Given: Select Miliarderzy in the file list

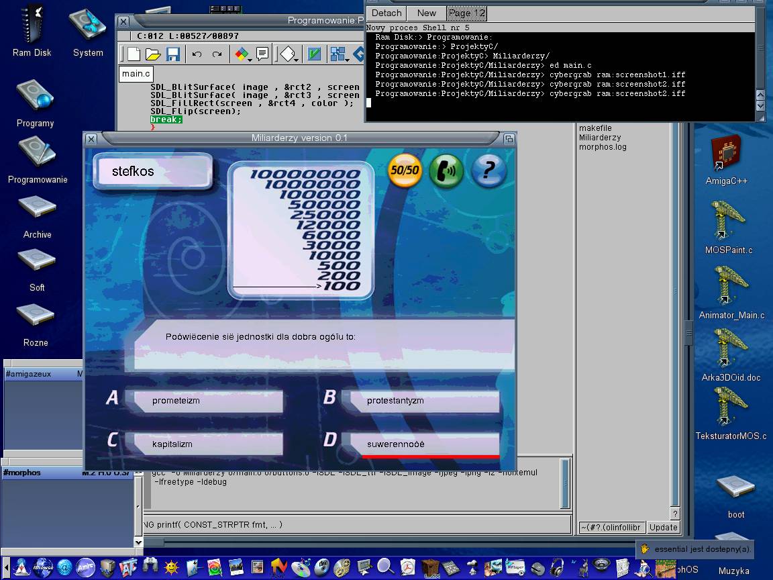Looking at the screenshot, I should click(600, 138).
